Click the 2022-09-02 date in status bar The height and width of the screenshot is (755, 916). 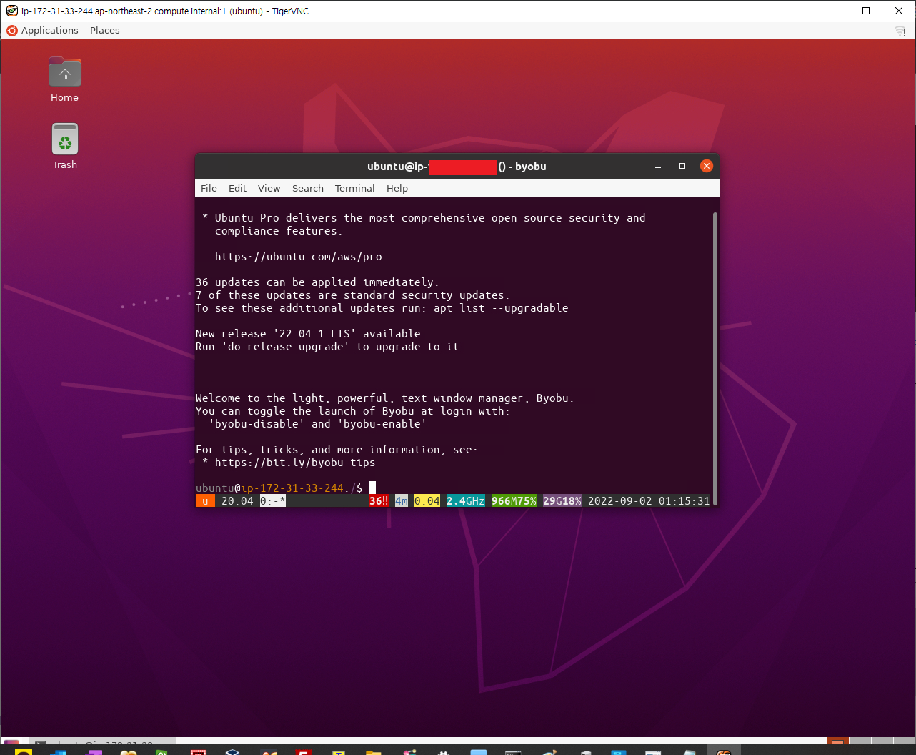pos(620,501)
